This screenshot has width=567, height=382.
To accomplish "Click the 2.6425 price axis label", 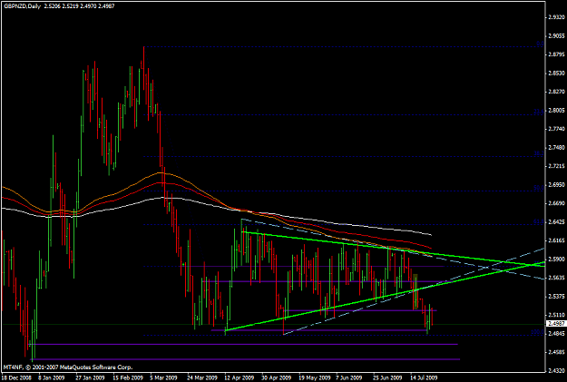I will 556,222.
